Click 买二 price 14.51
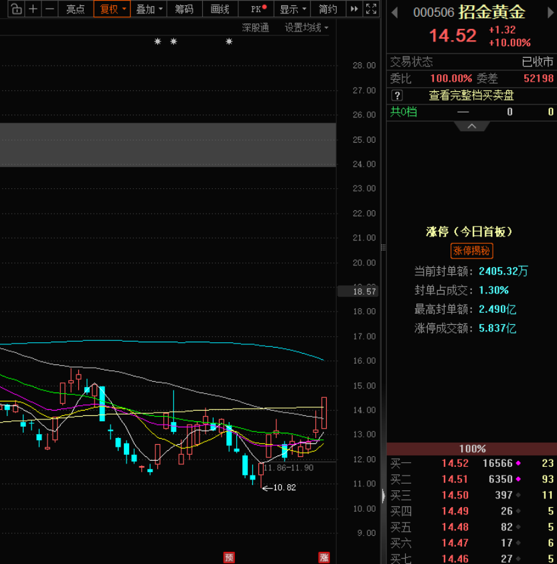 coord(455,479)
